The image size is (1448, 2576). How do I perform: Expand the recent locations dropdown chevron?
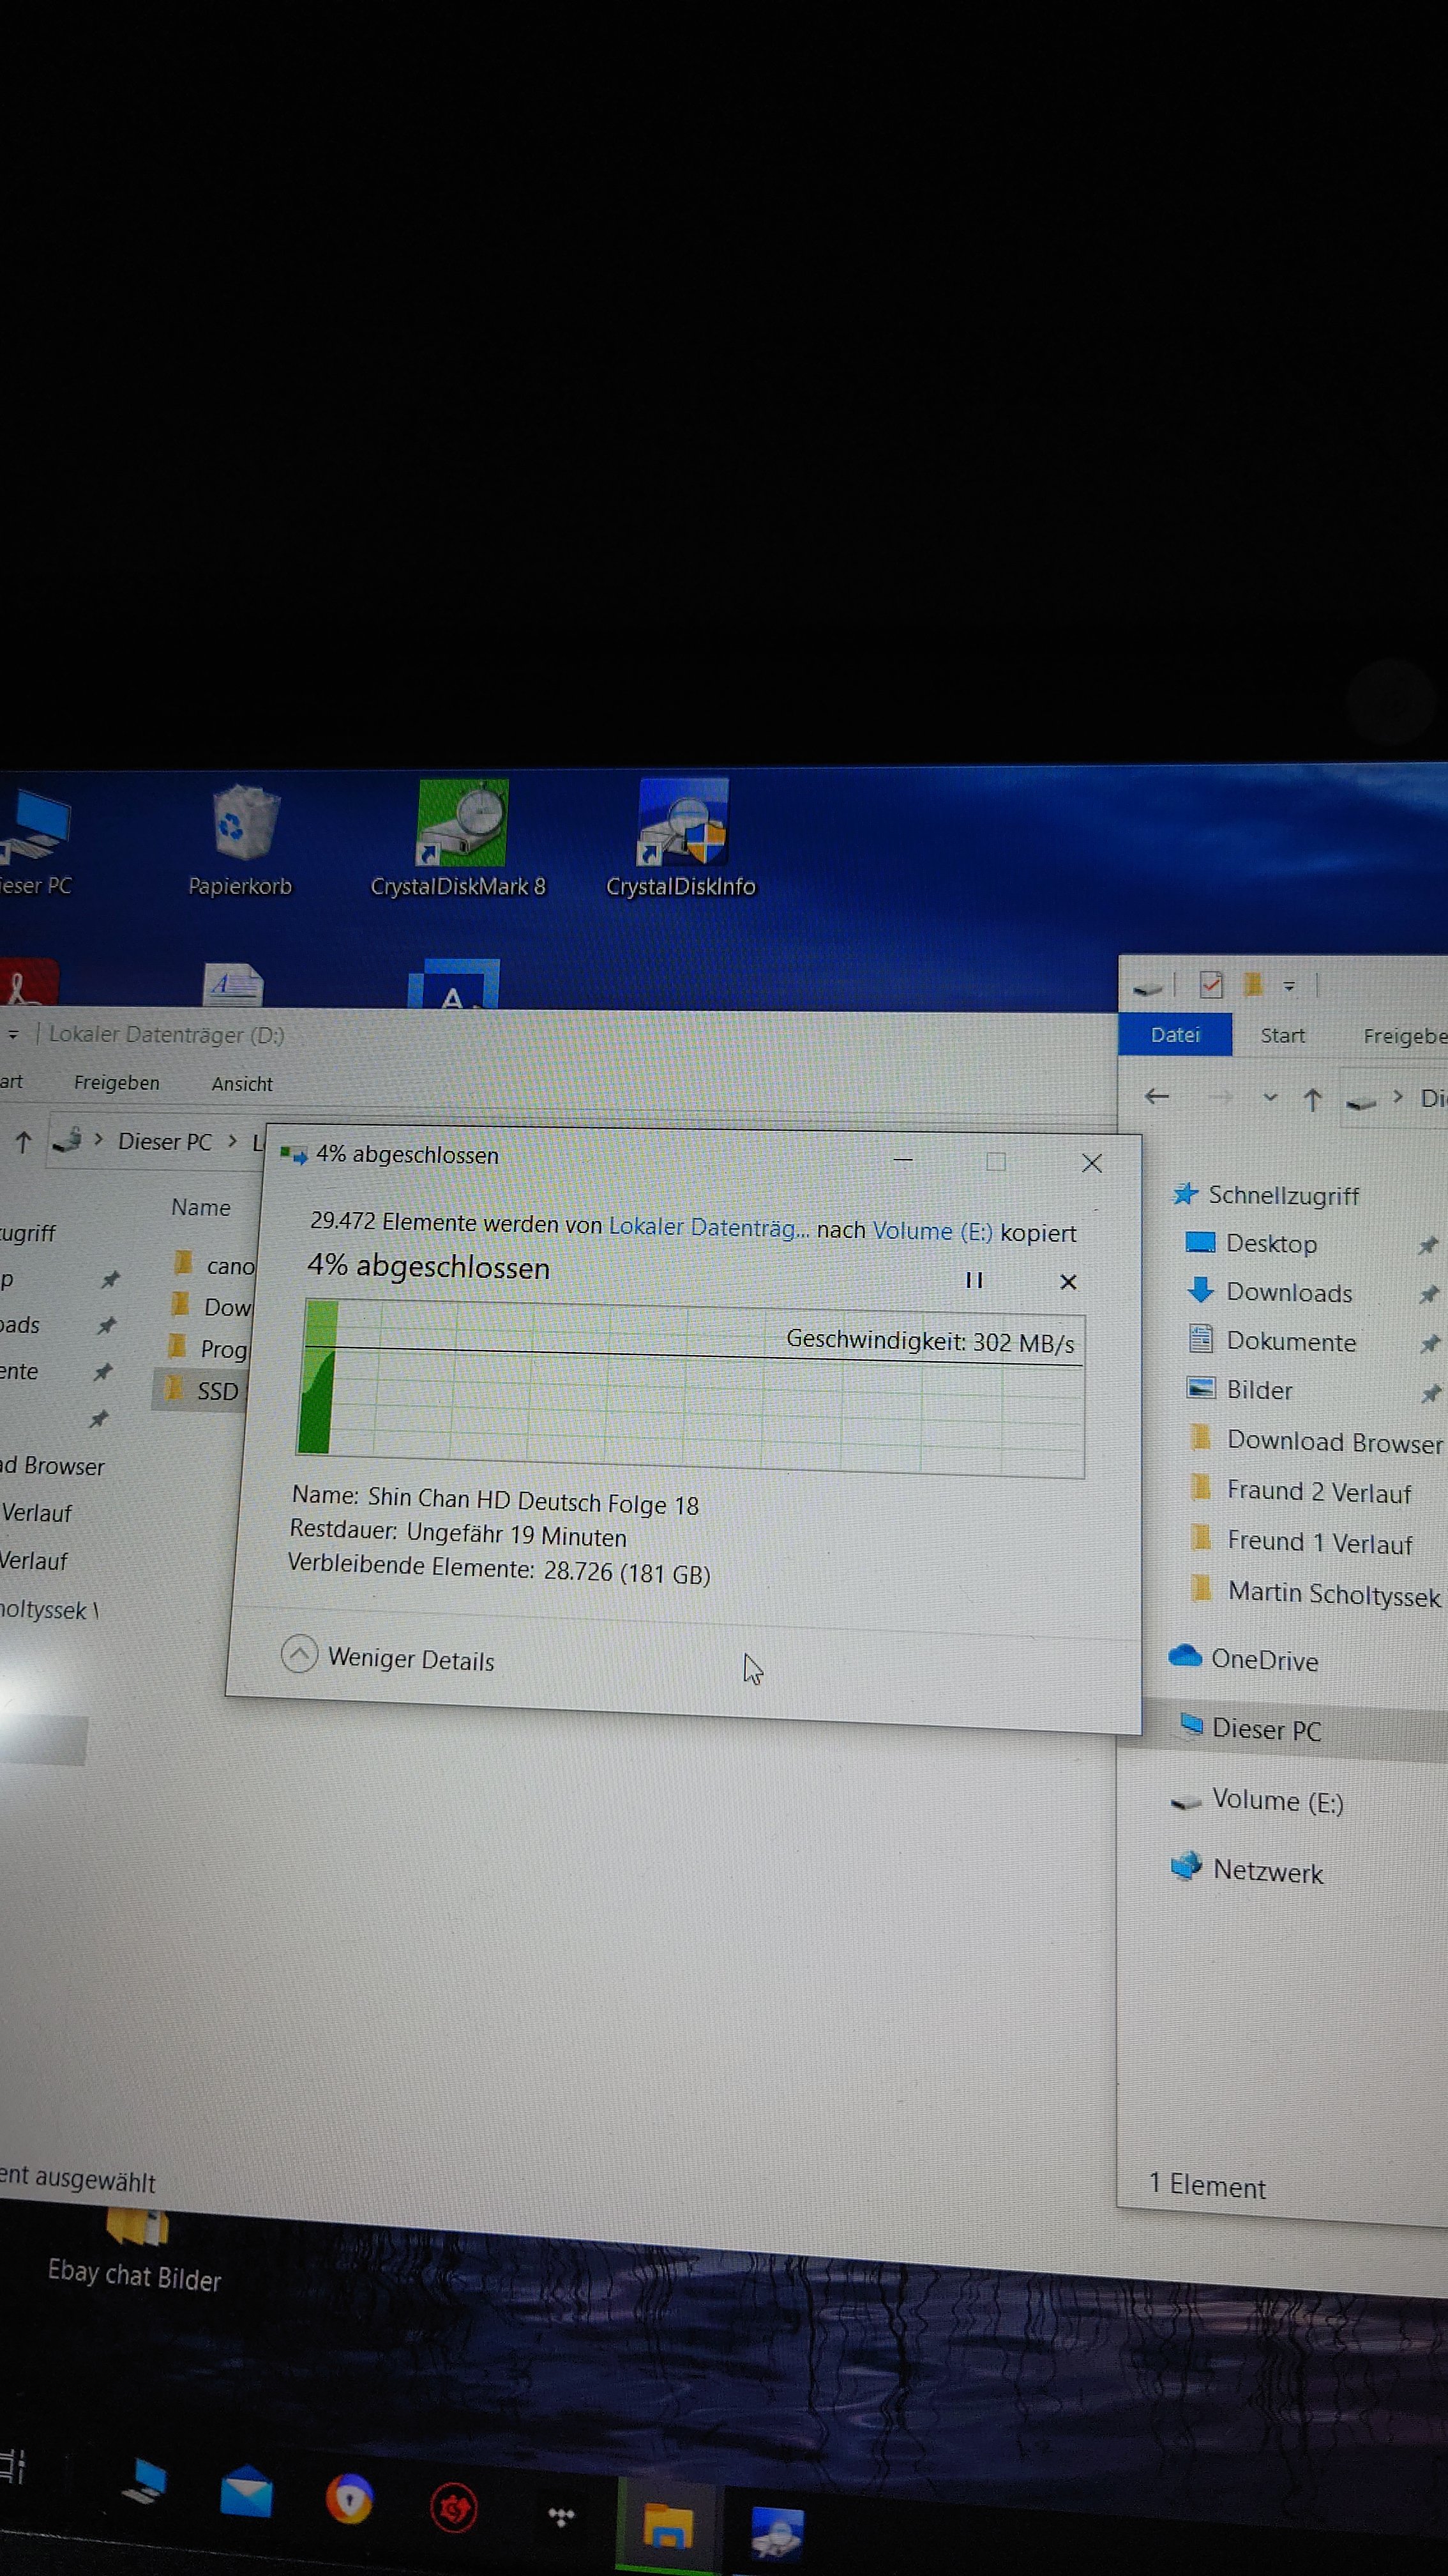[x=1270, y=1098]
